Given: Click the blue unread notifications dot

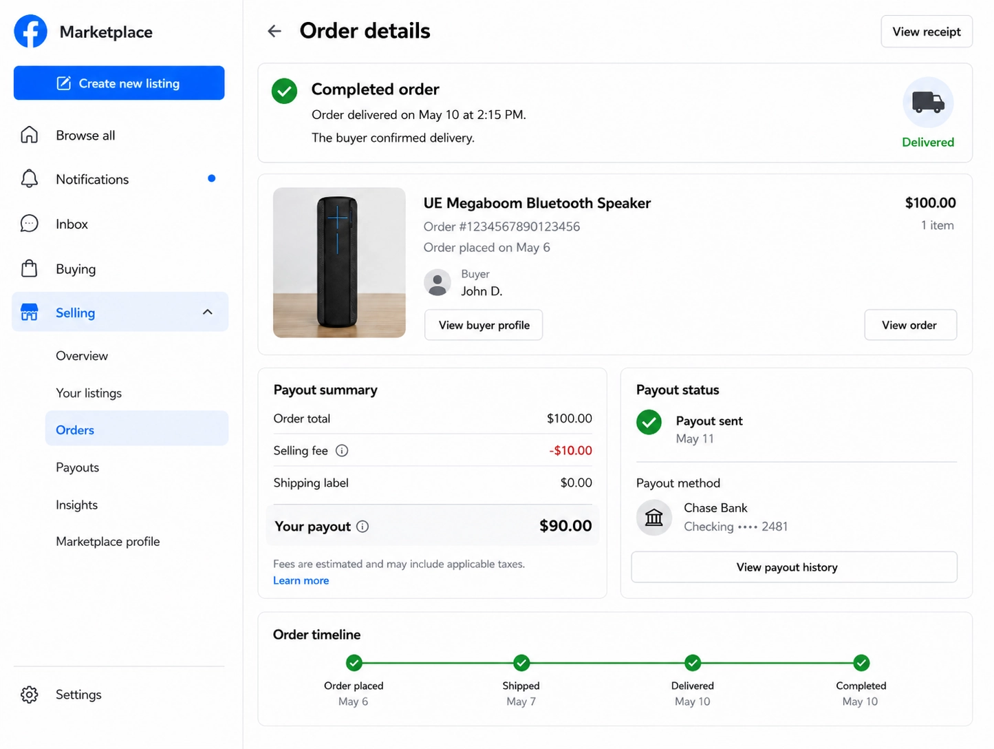Looking at the screenshot, I should point(212,178).
